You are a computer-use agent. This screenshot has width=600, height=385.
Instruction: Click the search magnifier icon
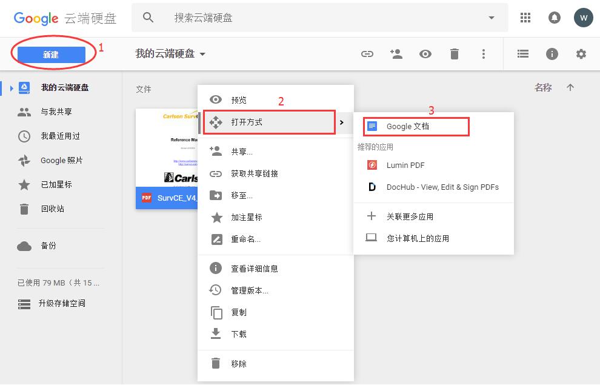point(148,18)
